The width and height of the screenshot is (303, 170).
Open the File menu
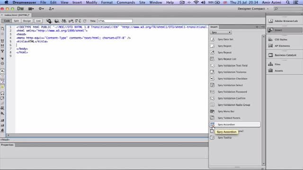point(43,2)
